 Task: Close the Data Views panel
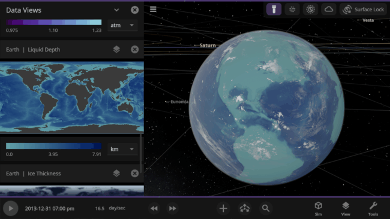coord(134,10)
